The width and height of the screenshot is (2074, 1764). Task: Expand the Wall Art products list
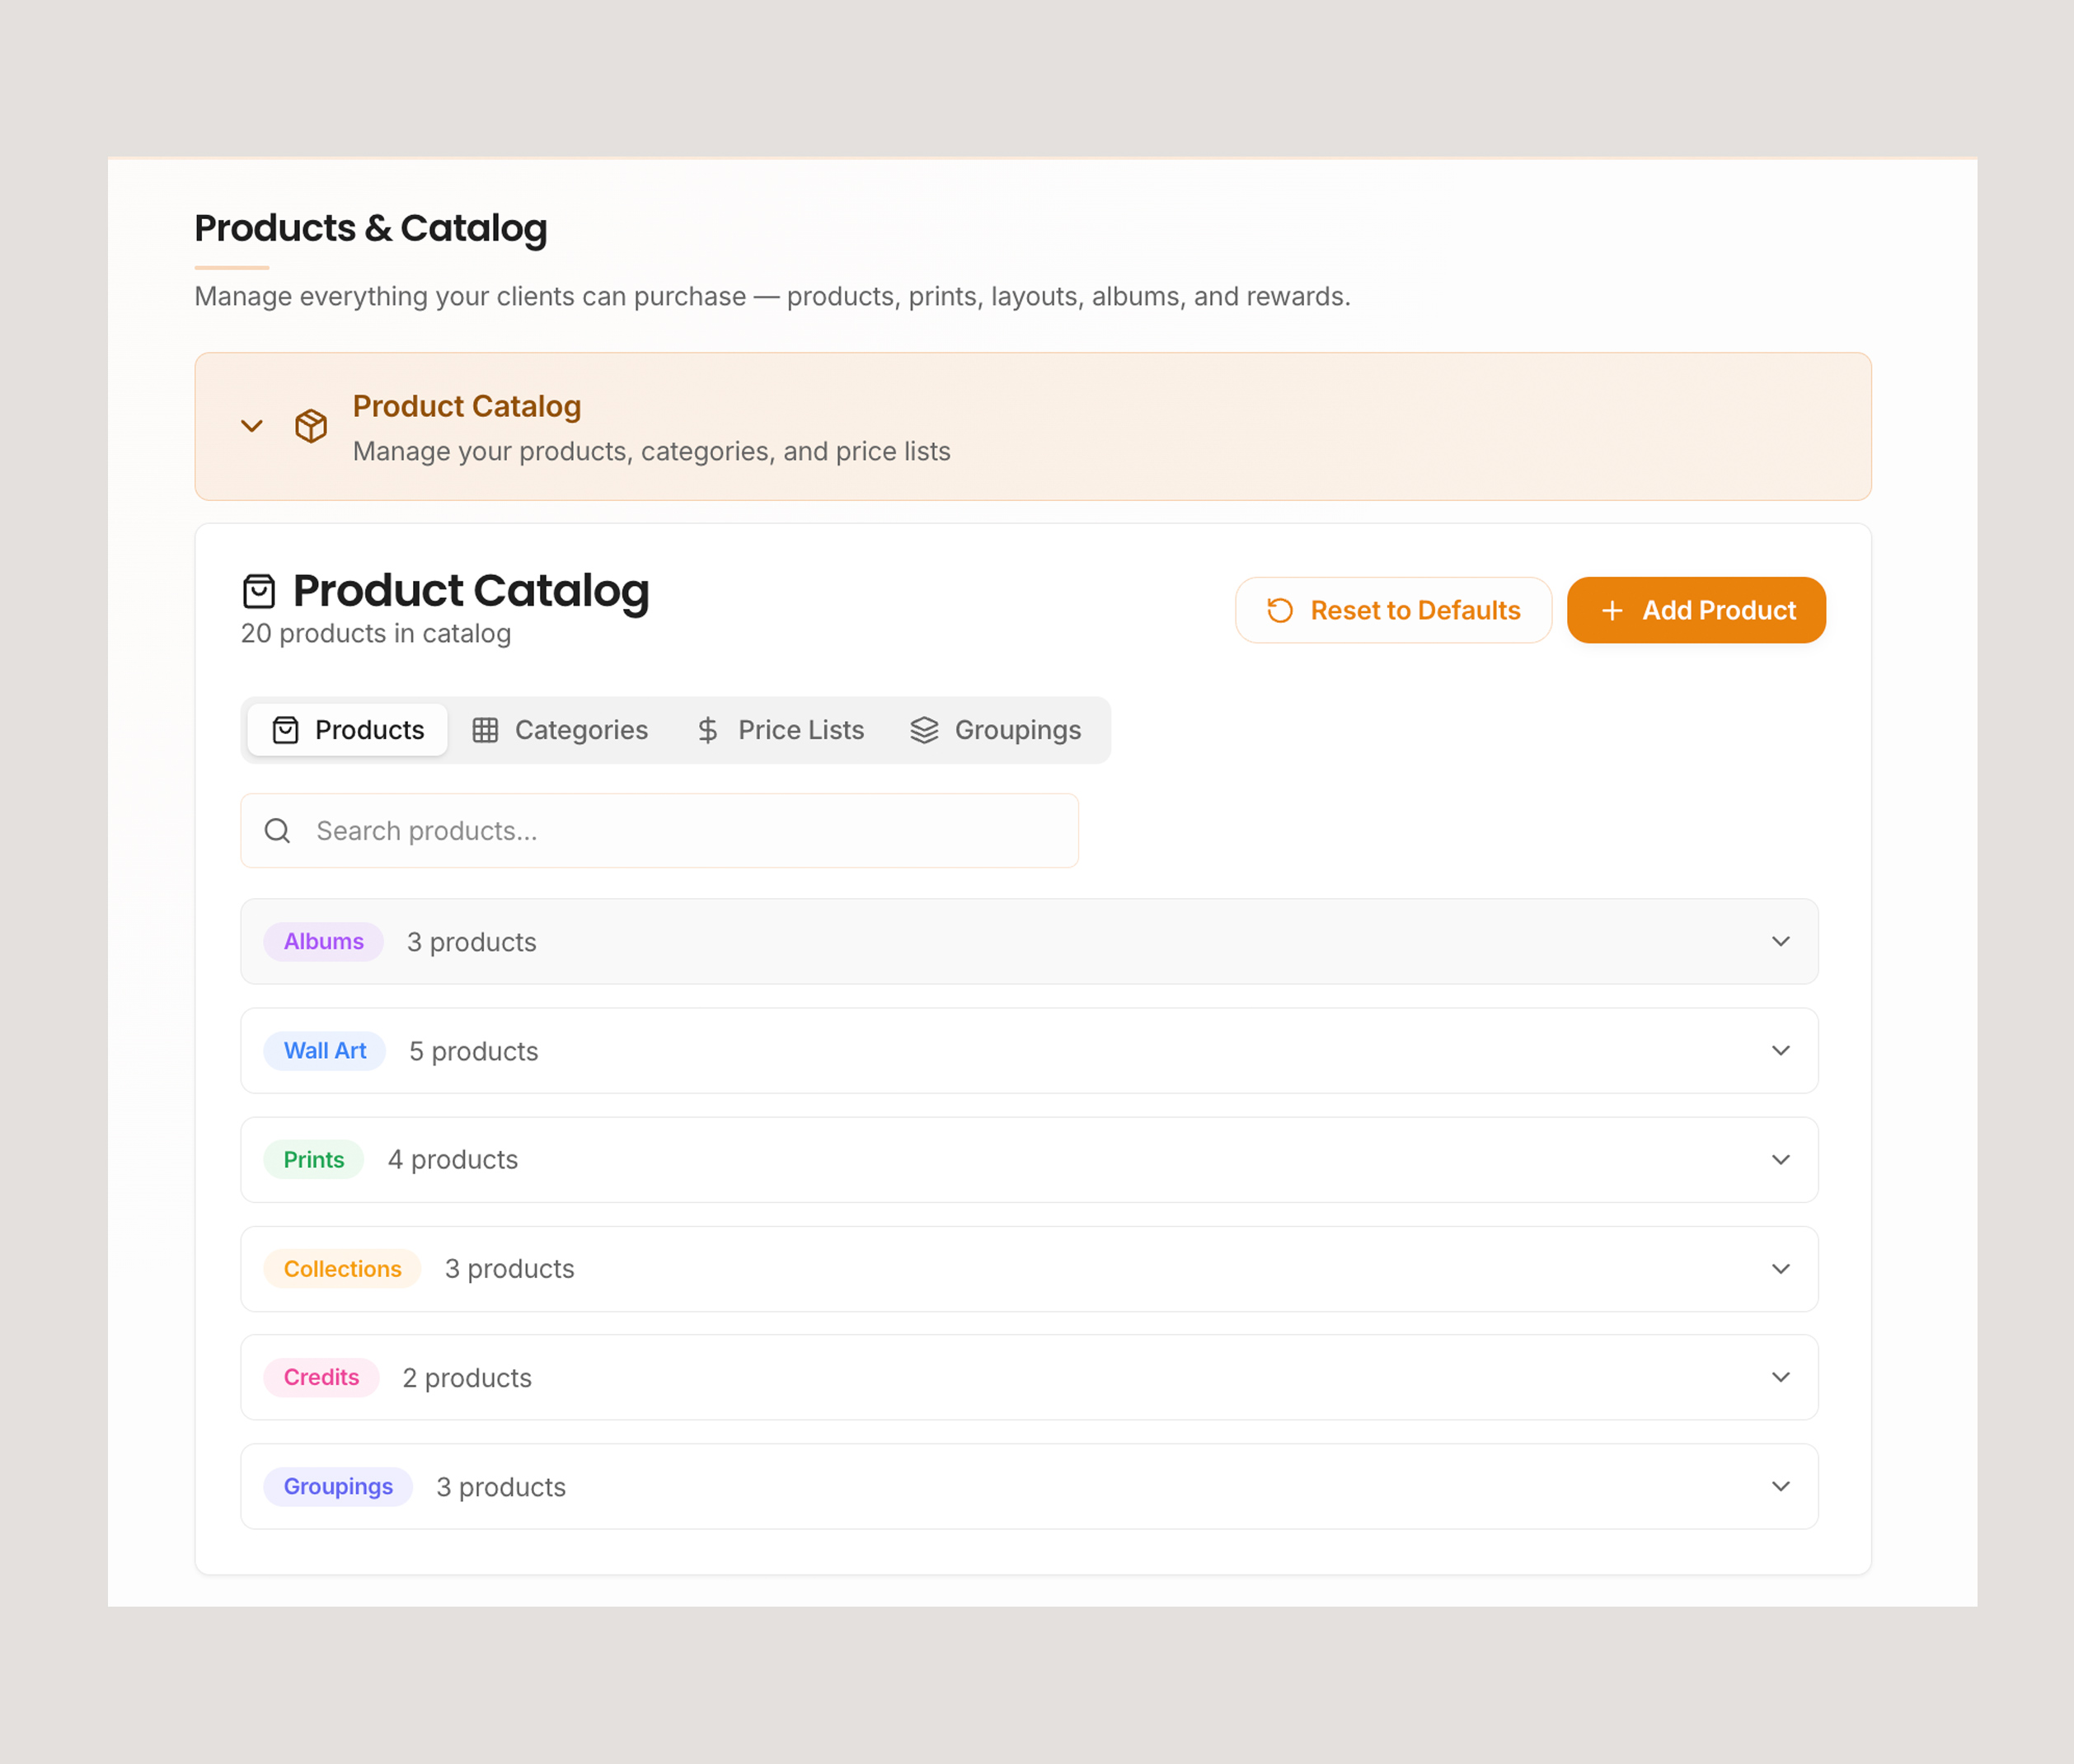(x=1780, y=1051)
